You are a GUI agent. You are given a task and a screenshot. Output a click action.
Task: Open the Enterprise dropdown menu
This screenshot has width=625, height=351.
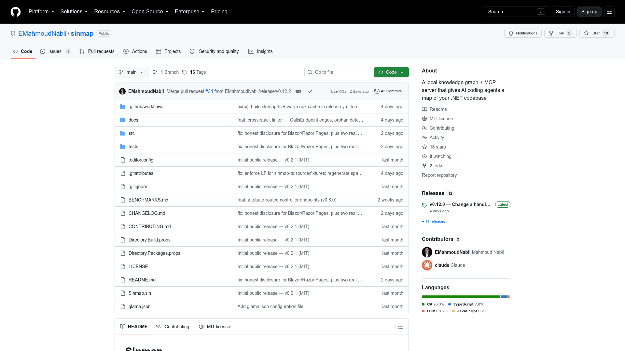tap(190, 12)
